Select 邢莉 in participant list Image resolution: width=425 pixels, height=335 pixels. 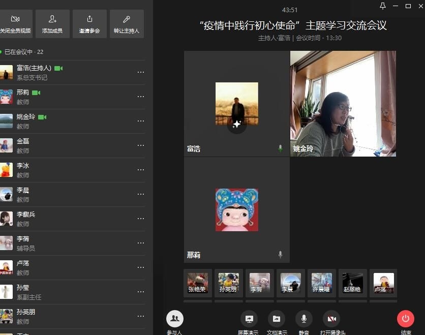pos(72,97)
